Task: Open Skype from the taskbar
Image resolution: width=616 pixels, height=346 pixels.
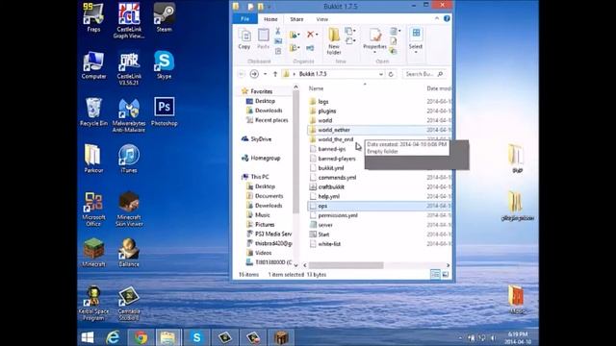Action: click(196, 337)
